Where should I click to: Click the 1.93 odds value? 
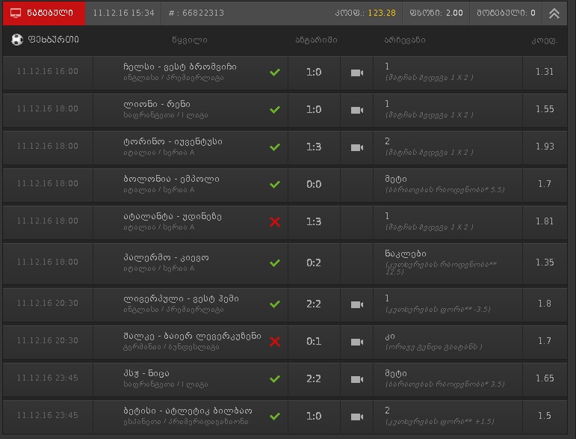point(545,147)
